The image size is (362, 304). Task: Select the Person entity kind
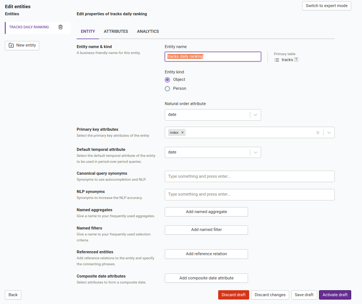tap(167, 89)
